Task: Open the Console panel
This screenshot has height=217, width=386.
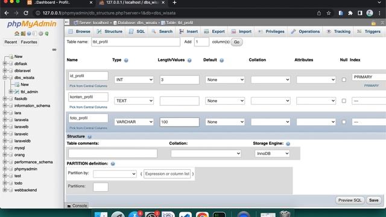Action: tap(77, 206)
